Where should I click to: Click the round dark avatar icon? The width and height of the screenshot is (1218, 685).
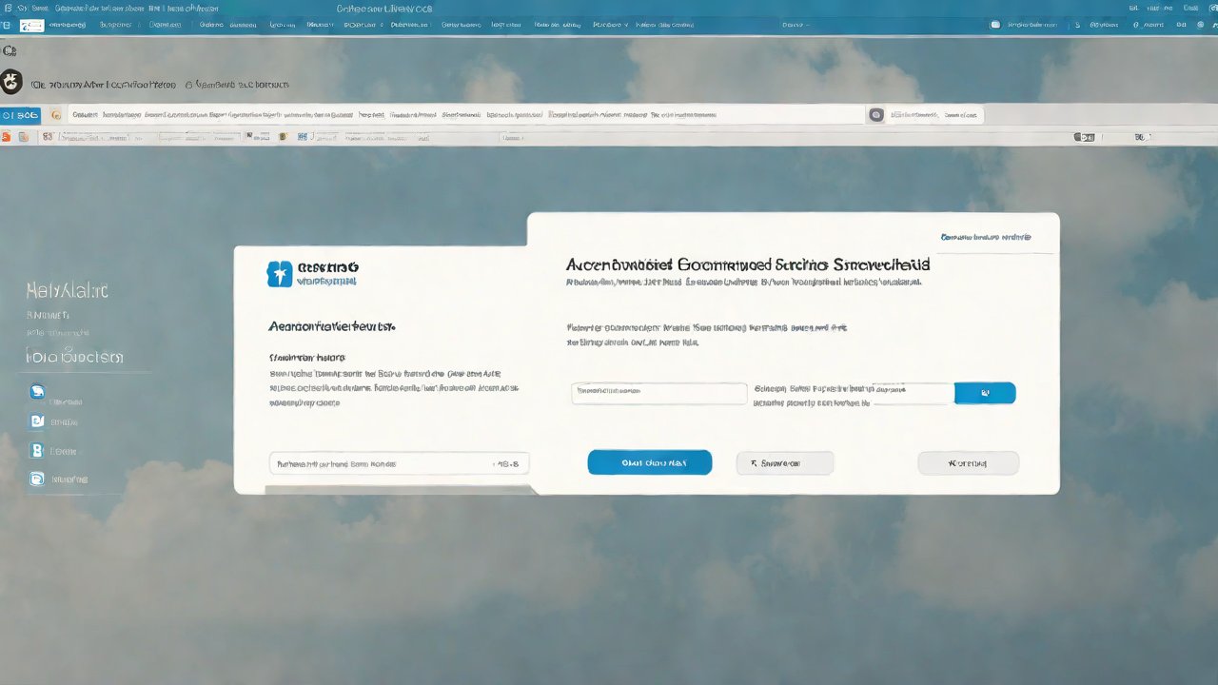tap(11, 84)
